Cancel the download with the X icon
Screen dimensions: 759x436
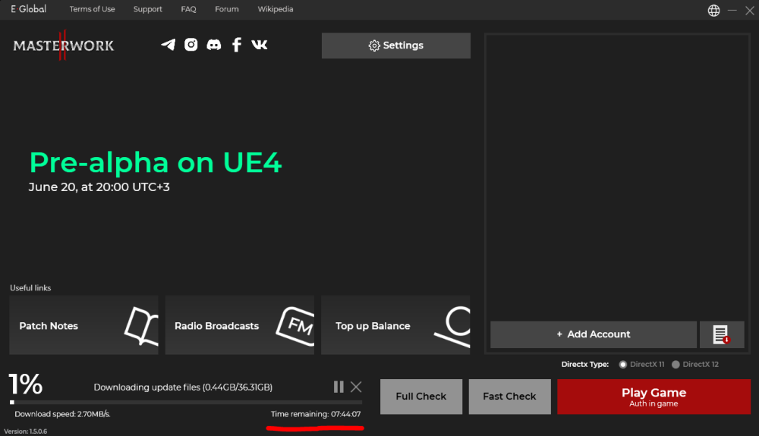point(356,387)
